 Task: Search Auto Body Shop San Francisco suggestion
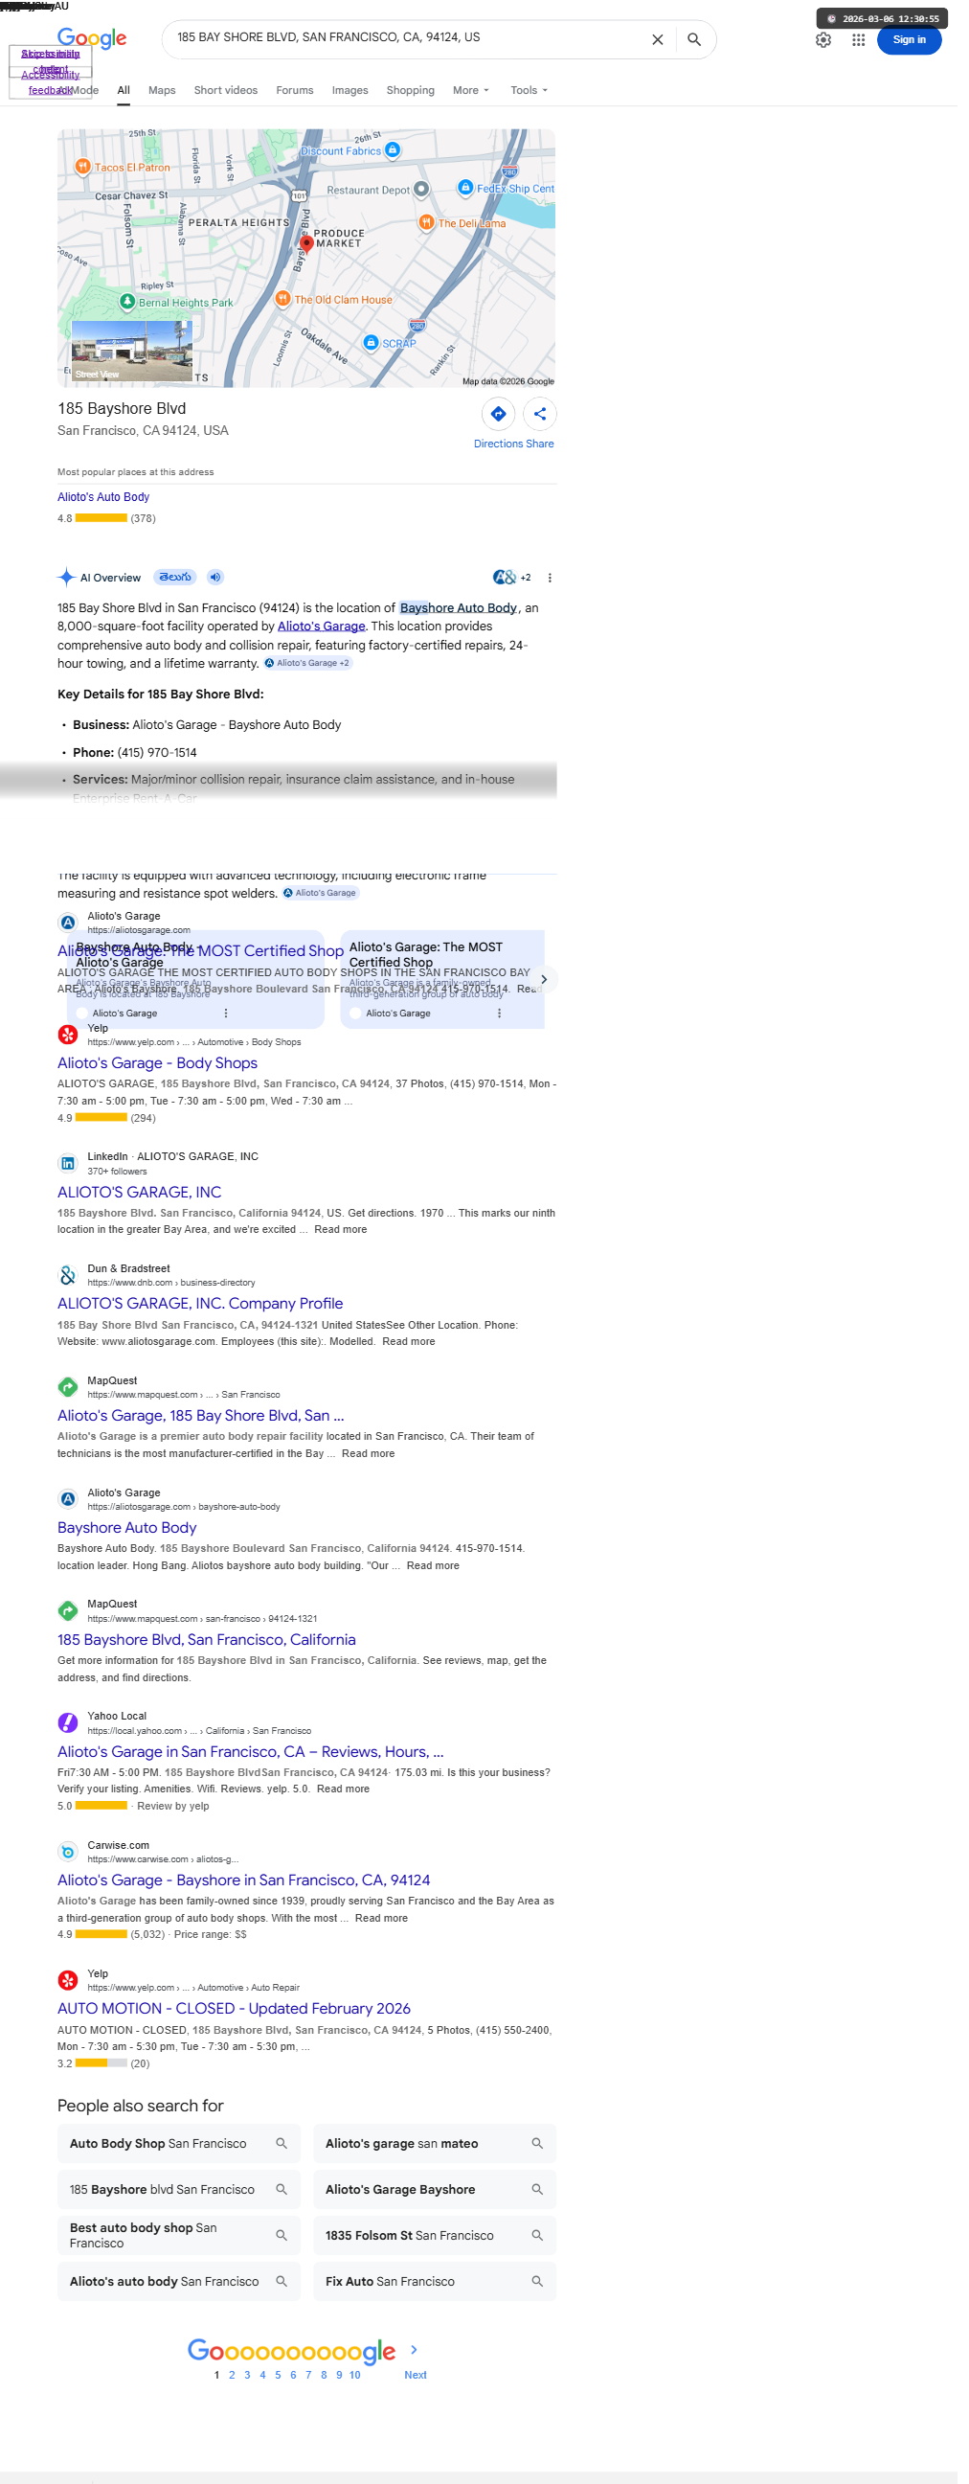[x=178, y=2143]
